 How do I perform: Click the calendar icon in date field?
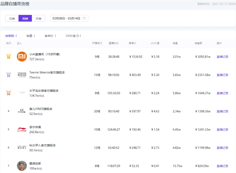click(x=84, y=18)
